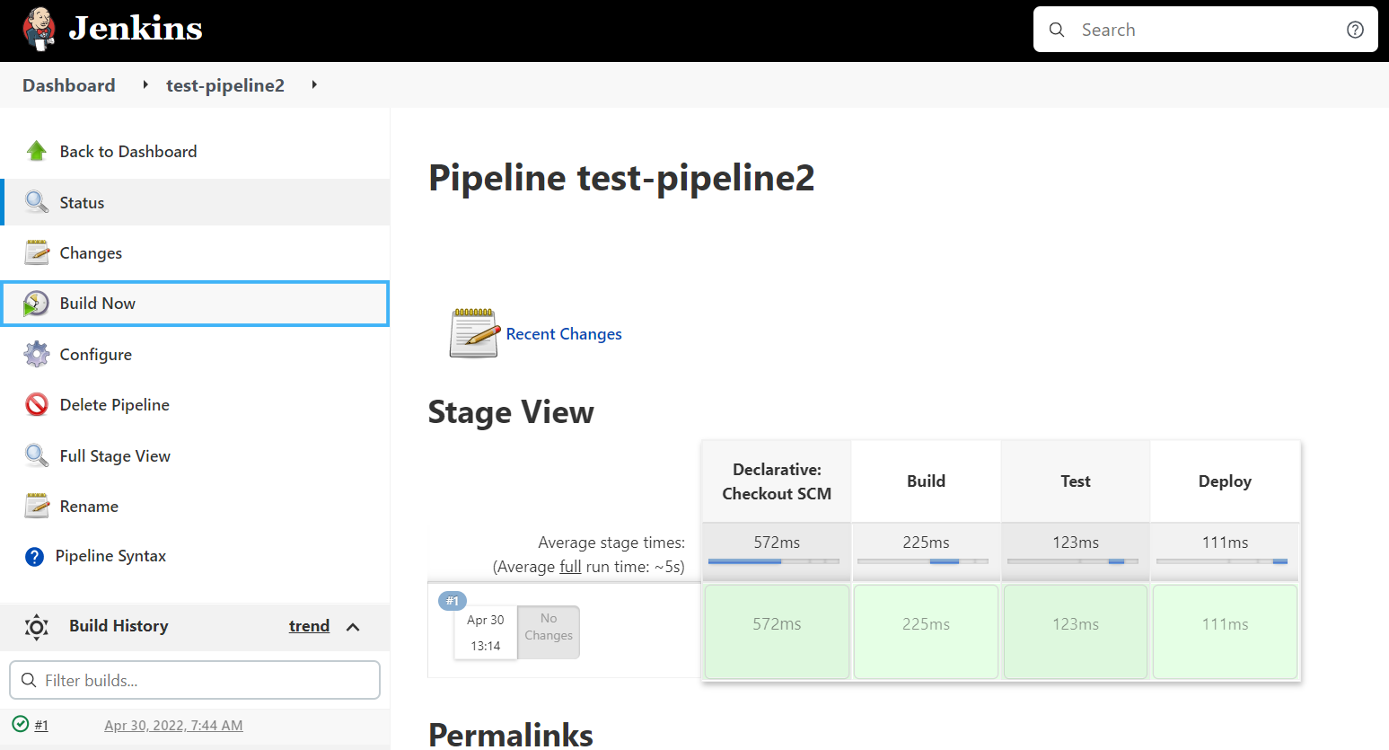Click the Build stage column header
Screen dimensions: 1389x750
[926, 481]
